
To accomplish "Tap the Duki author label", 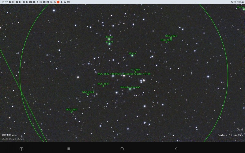I will [240, 129].
